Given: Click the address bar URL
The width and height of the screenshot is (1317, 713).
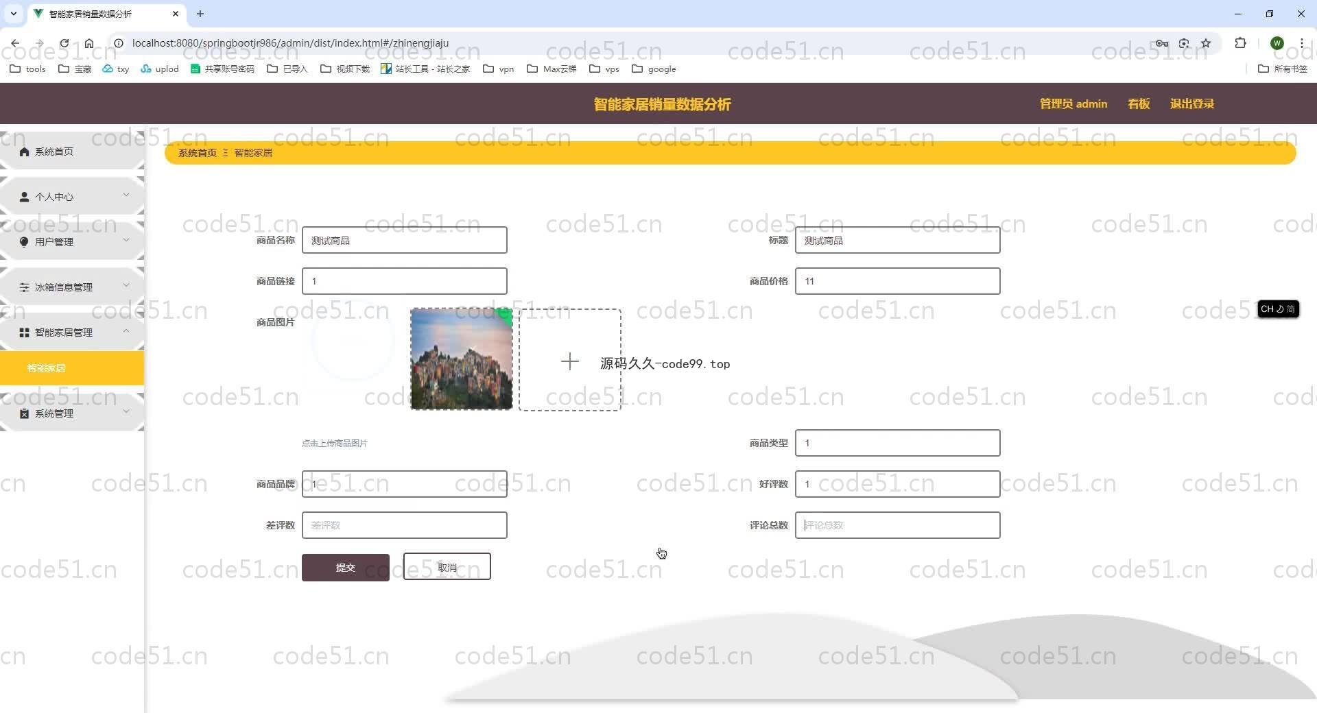Looking at the screenshot, I should pyautogui.click(x=290, y=43).
